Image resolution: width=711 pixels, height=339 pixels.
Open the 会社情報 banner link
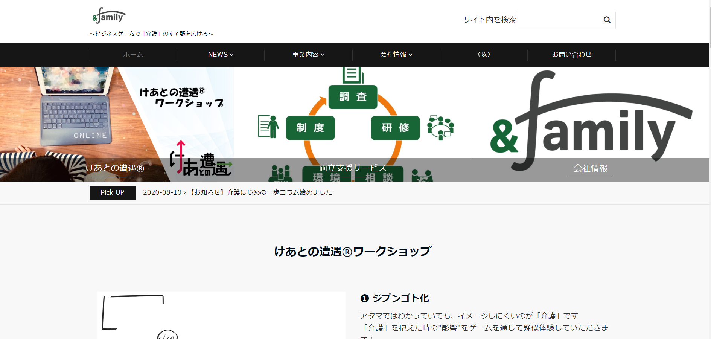590,168
